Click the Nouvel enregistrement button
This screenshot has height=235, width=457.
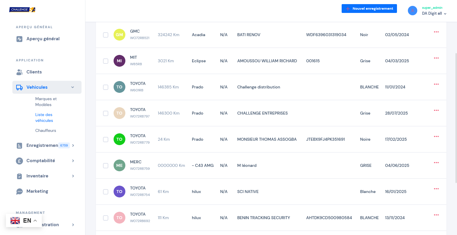[369, 9]
